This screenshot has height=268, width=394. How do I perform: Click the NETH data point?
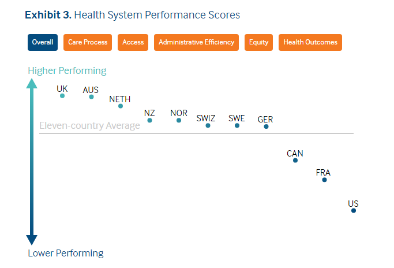(121, 106)
